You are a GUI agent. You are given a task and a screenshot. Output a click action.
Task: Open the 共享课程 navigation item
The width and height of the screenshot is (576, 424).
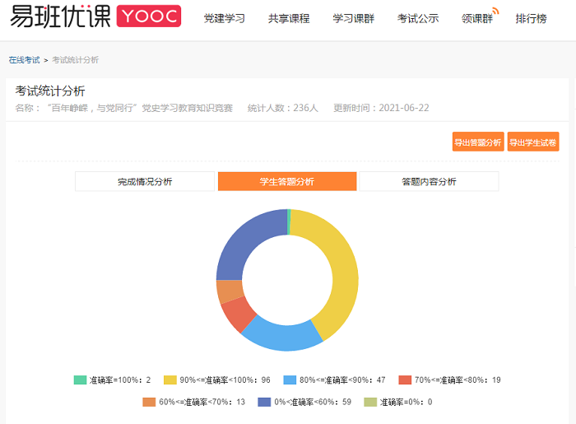coord(289,18)
